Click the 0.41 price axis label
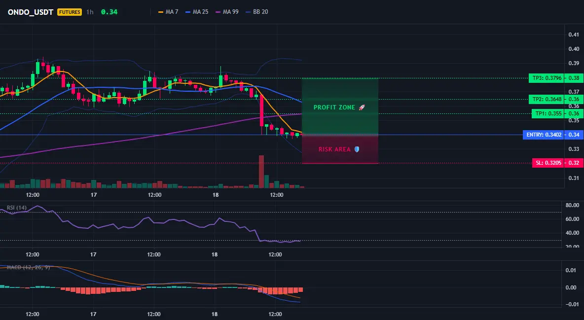584x320 pixels. click(x=574, y=35)
